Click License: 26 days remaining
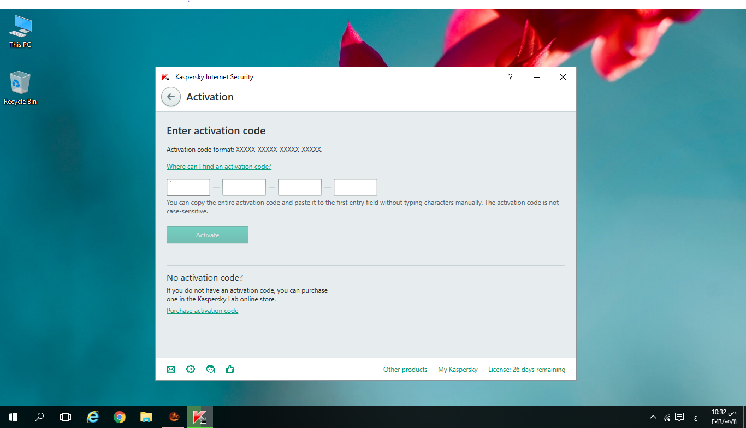Screen dimensions: 746x428 point(527,370)
